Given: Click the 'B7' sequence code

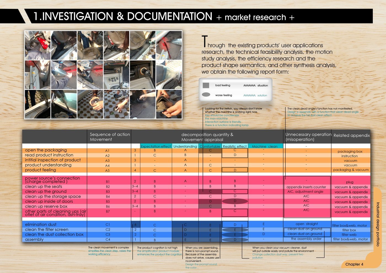Looking at the screenshot, I should click(x=108, y=212).
